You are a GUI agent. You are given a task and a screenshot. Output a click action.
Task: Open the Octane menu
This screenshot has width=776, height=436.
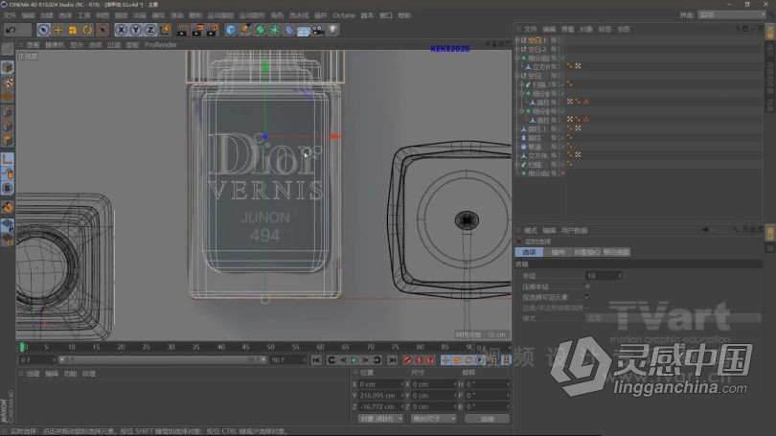click(x=344, y=16)
